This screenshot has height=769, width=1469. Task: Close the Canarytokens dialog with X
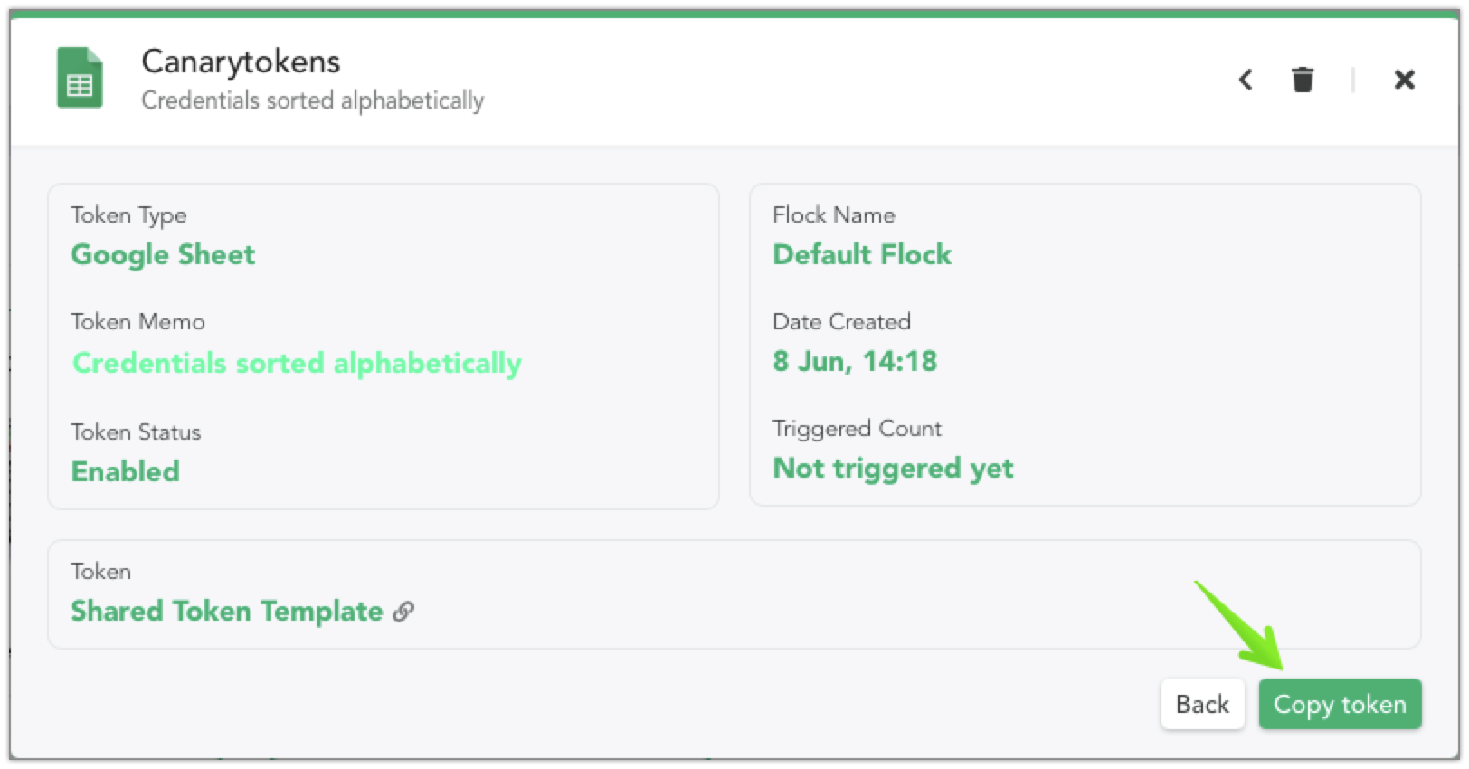pos(1404,80)
